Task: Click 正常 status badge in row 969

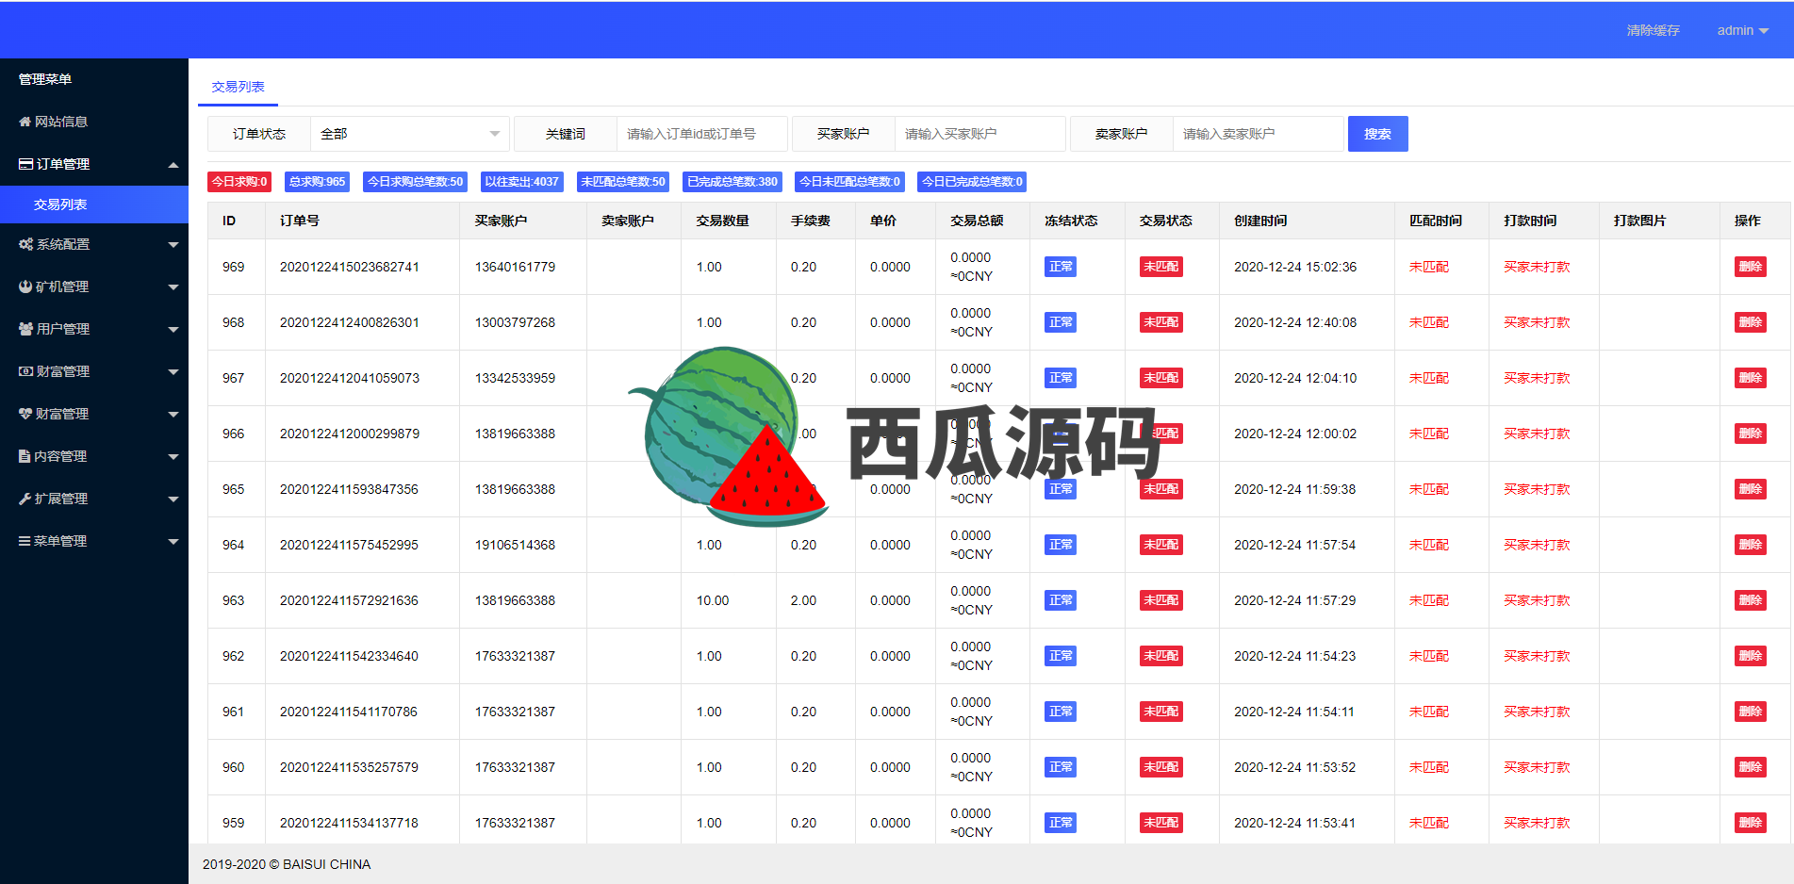Action: pos(1061,267)
